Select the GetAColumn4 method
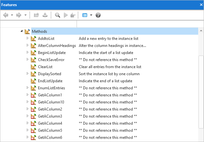 pos(50,123)
